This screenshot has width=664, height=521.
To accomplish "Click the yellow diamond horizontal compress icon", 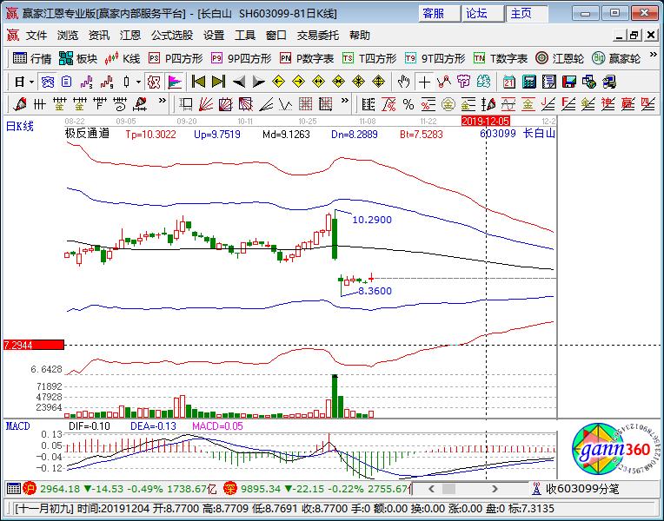I will coord(338,82).
